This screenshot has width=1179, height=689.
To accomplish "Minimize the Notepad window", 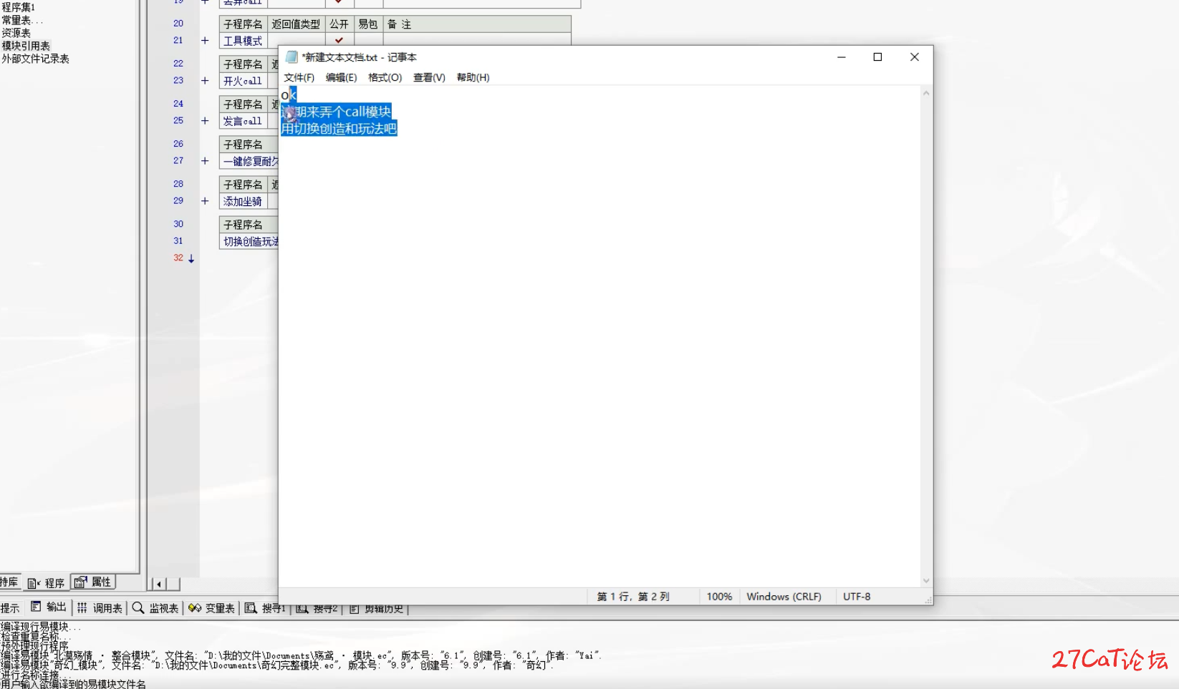I will click(x=842, y=57).
